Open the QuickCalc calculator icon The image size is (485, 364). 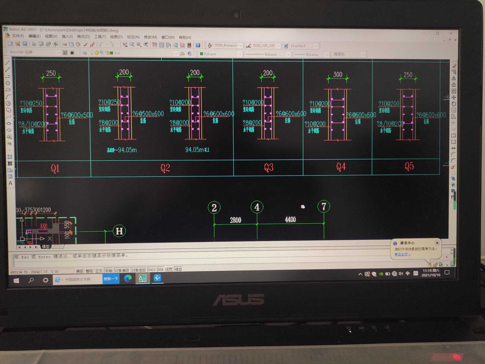(189, 45)
